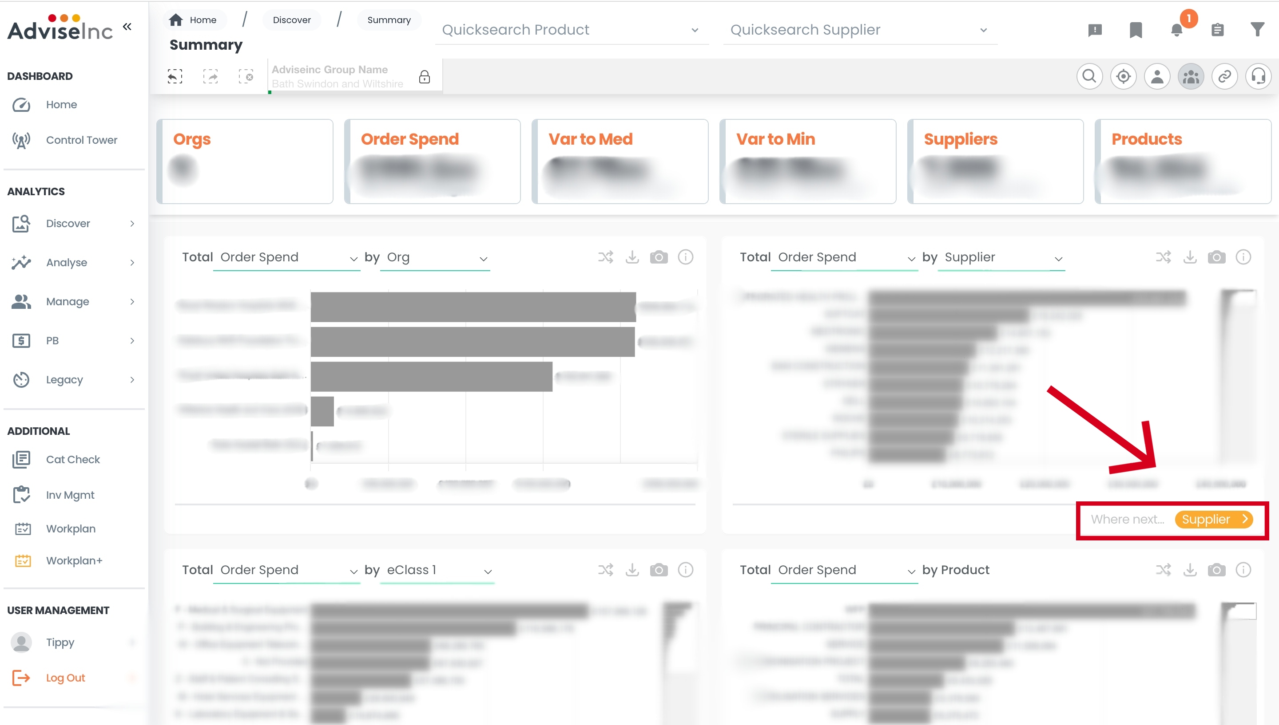Image resolution: width=1279 pixels, height=725 pixels.
Task: Click the Order Spend summary card
Action: [x=432, y=162]
